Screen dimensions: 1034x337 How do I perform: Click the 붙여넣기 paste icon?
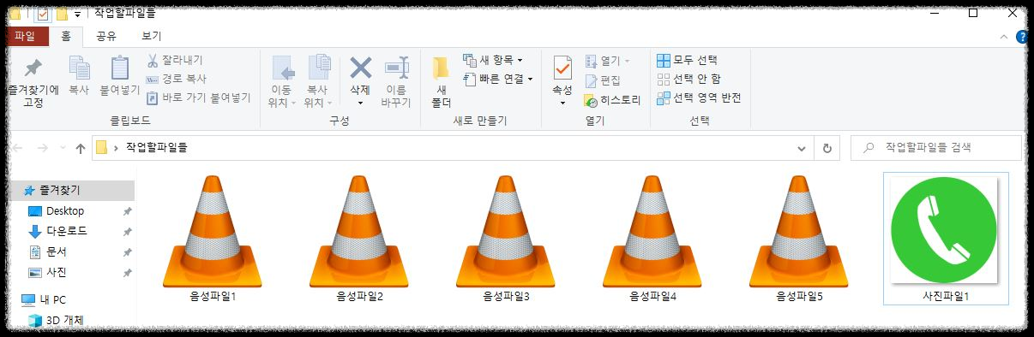pos(120,68)
